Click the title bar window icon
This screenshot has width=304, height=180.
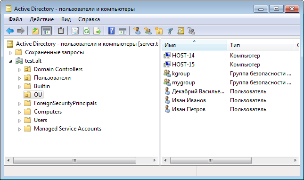click(x=8, y=9)
